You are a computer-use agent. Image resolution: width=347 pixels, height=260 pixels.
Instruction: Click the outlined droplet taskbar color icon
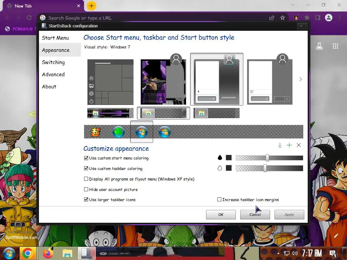(220, 168)
